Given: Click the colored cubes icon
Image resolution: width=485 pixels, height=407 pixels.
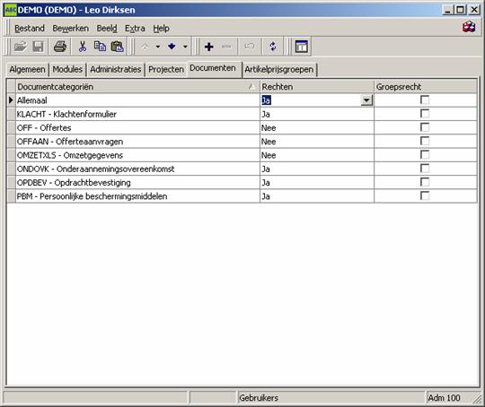Looking at the screenshot, I should point(469,27).
